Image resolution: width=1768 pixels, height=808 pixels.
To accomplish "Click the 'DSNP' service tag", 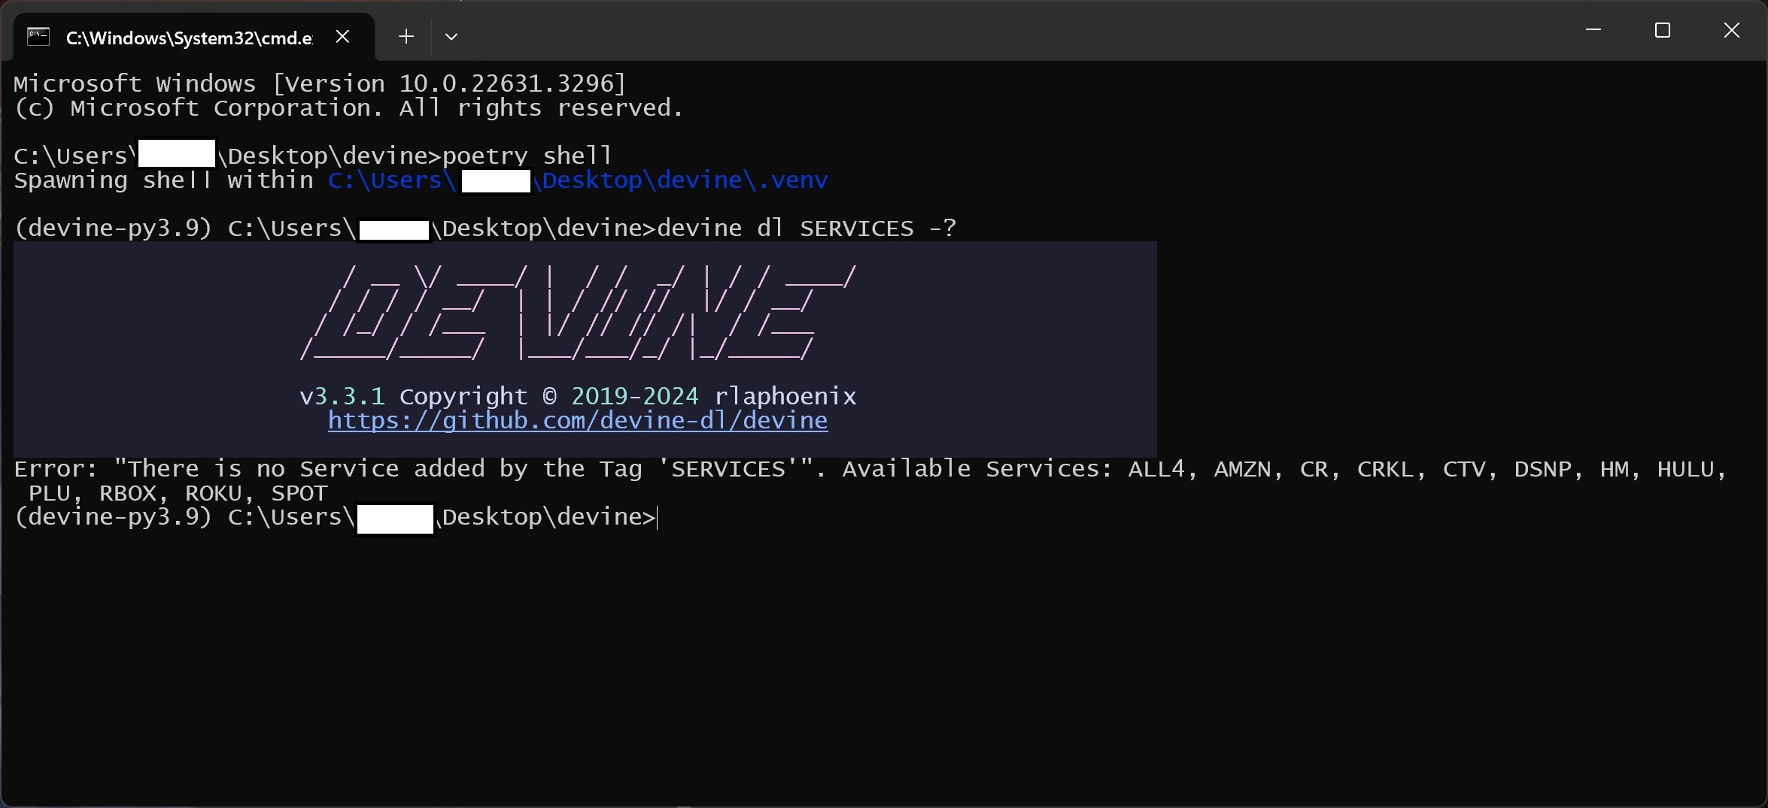I will click(1542, 469).
